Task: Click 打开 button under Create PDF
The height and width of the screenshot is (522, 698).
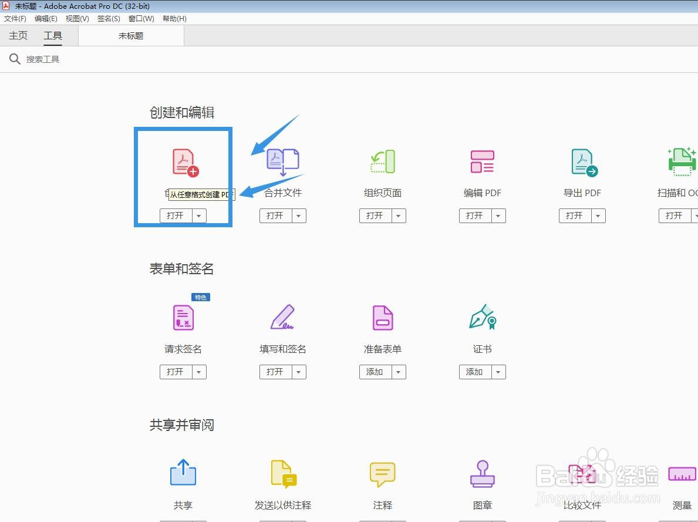Action: pyautogui.click(x=176, y=215)
